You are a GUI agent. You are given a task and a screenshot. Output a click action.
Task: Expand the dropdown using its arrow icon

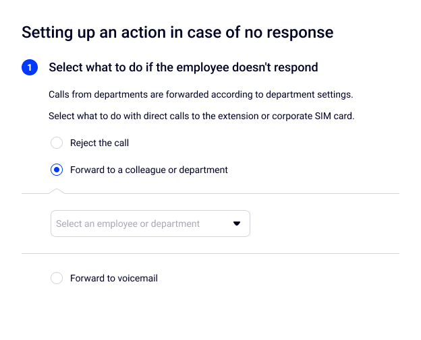click(x=237, y=224)
